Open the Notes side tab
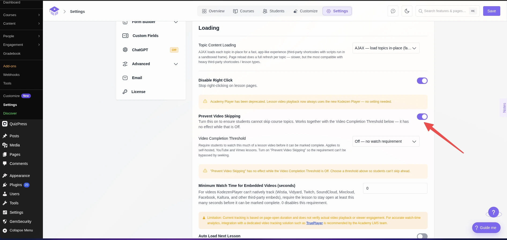 point(504,108)
